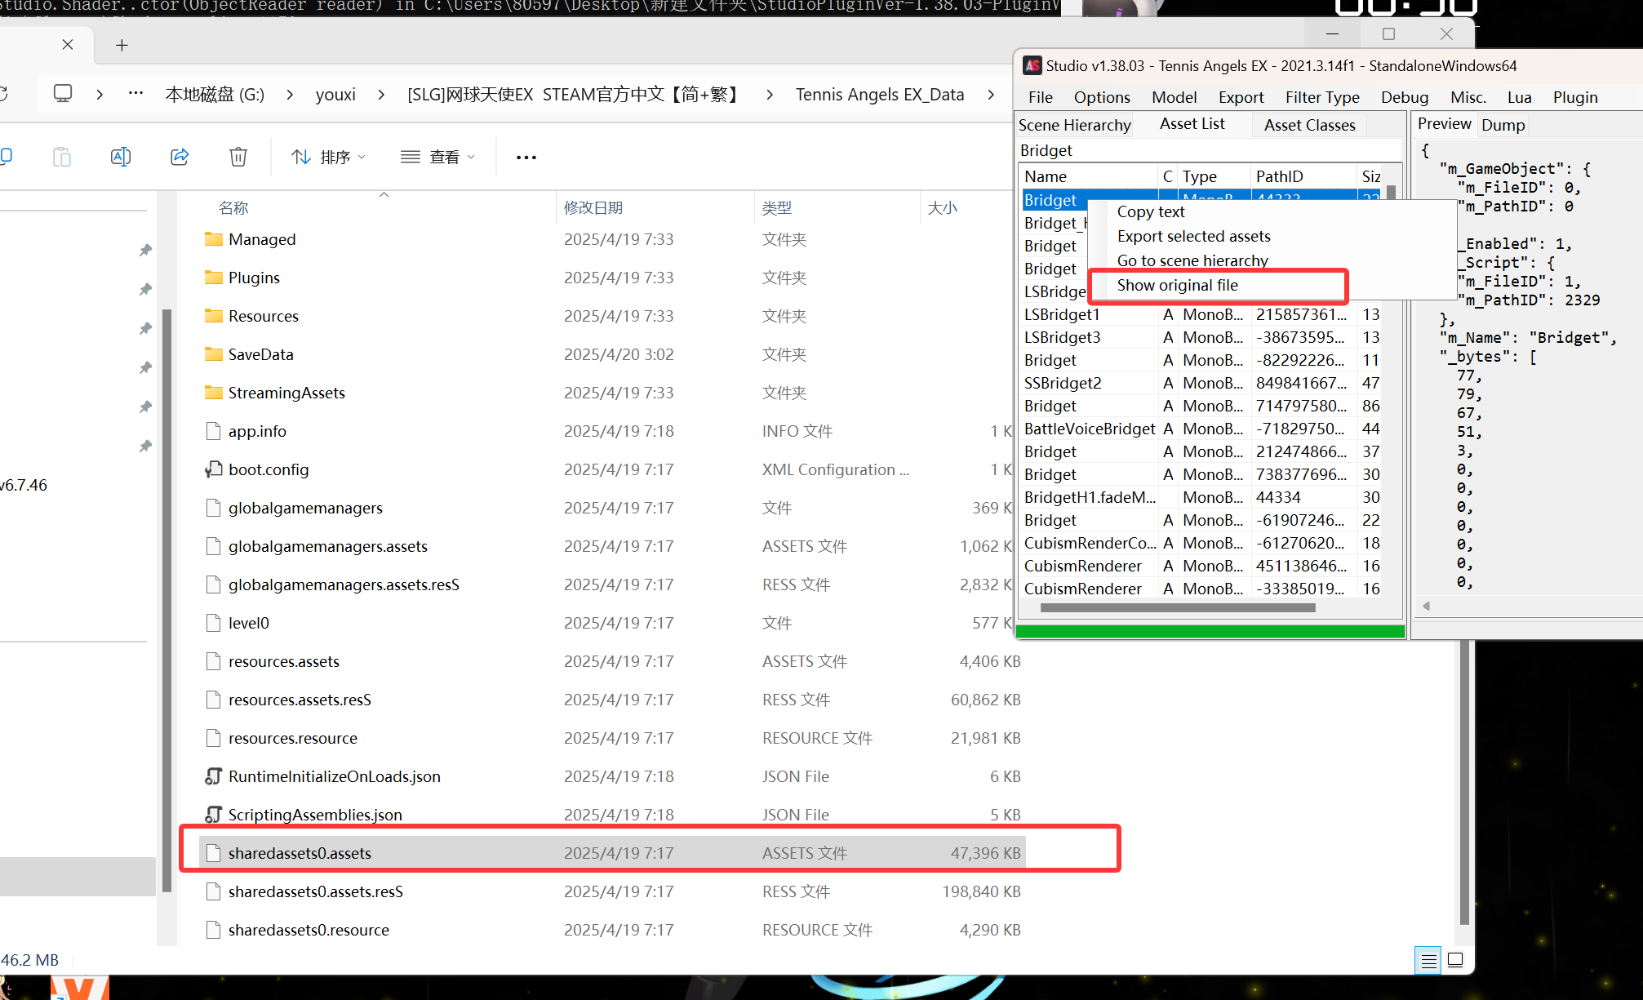Sort asset list by Type column
The height and width of the screenshot is (1000, 1643).
tap(1214, 176)
